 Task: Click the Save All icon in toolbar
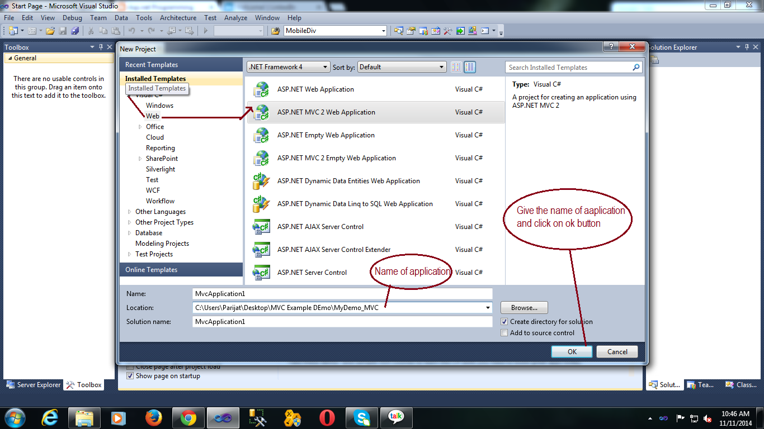click(75, 31)
